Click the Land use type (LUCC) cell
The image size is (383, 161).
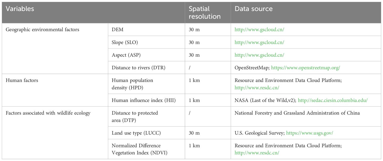146,133
